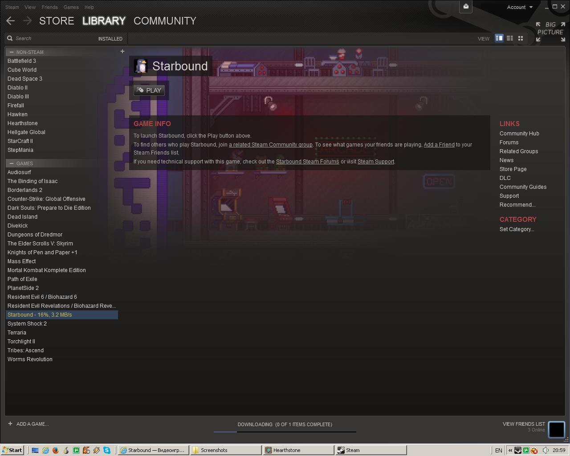Select Terraria in the games list

click(62, 333)
